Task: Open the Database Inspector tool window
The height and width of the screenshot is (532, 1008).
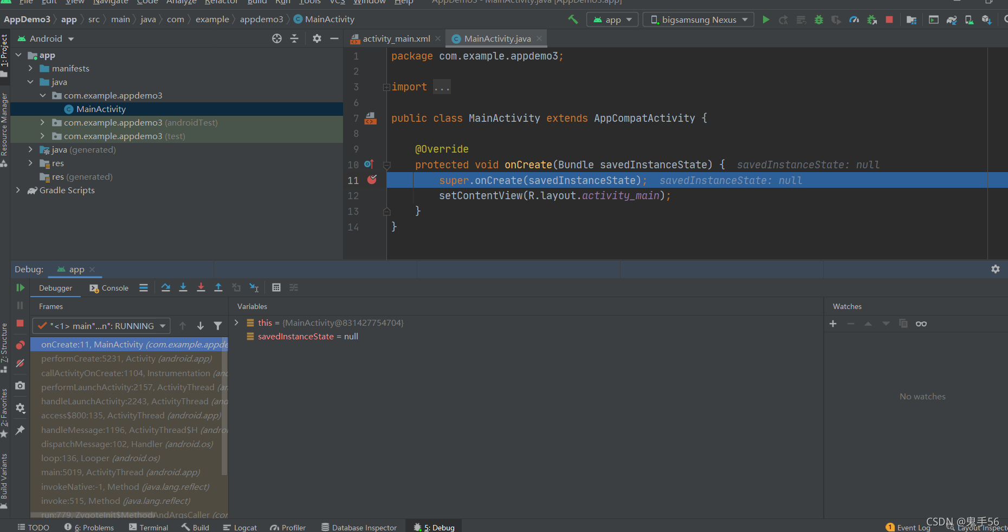Action: pyautogui.click(x=359, y=527)
